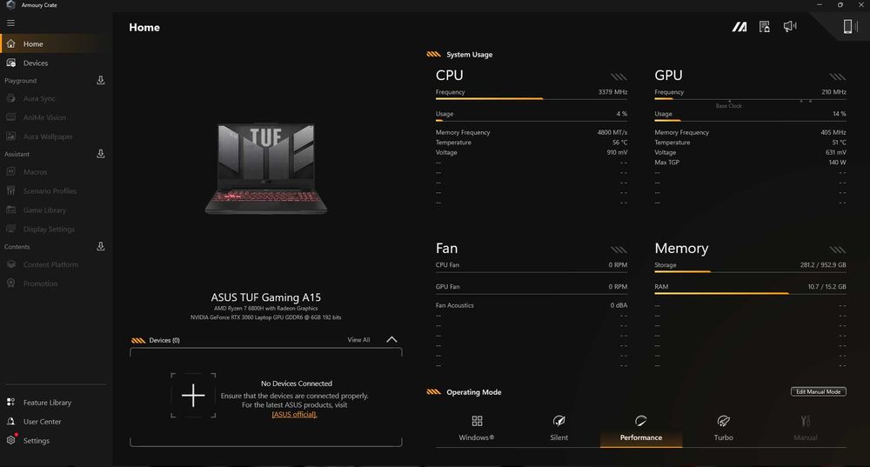Click the Settings gear icon
Screen dimensions: 870x467
click(x=10, y=440)
